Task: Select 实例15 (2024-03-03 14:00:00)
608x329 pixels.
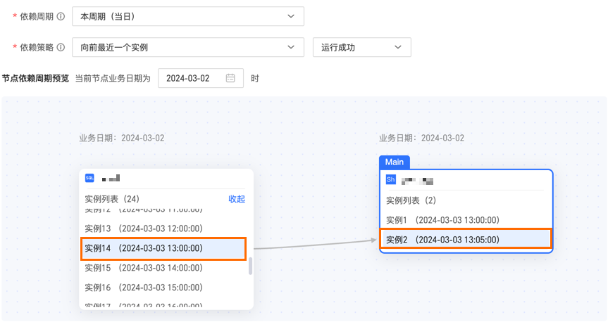Action: click(x=144, y=268)
